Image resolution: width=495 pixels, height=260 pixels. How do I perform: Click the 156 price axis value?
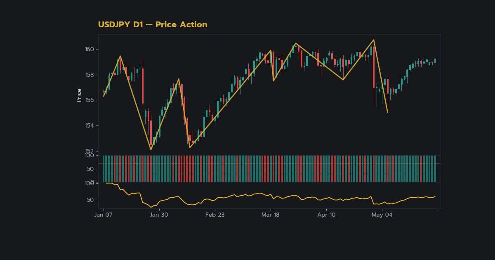tap(90, 100)
